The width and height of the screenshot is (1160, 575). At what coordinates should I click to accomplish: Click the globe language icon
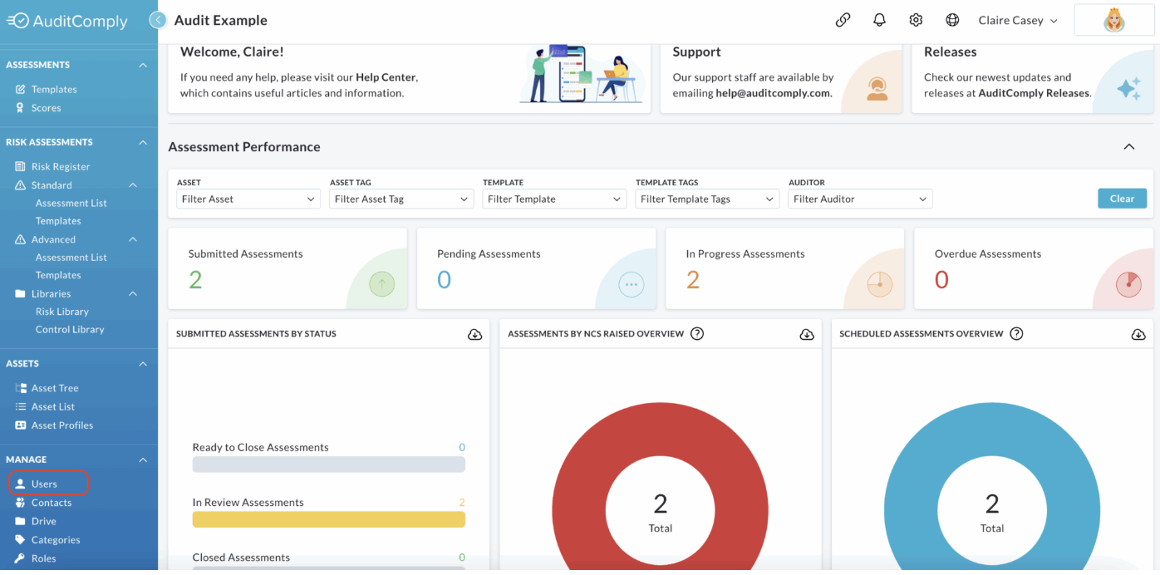coord(952,20)
